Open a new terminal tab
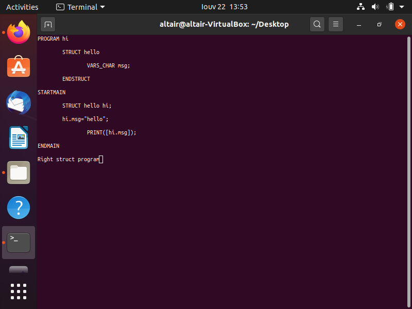The image size is (412, 309). click(48, 24)
